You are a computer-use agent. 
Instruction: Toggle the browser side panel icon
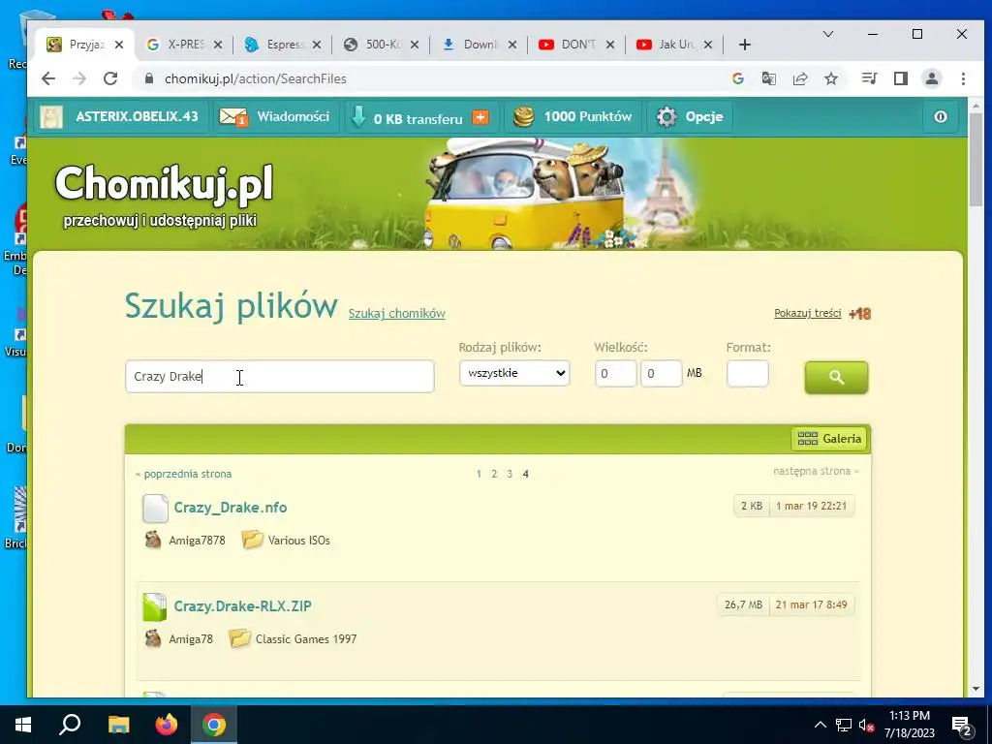900,78
